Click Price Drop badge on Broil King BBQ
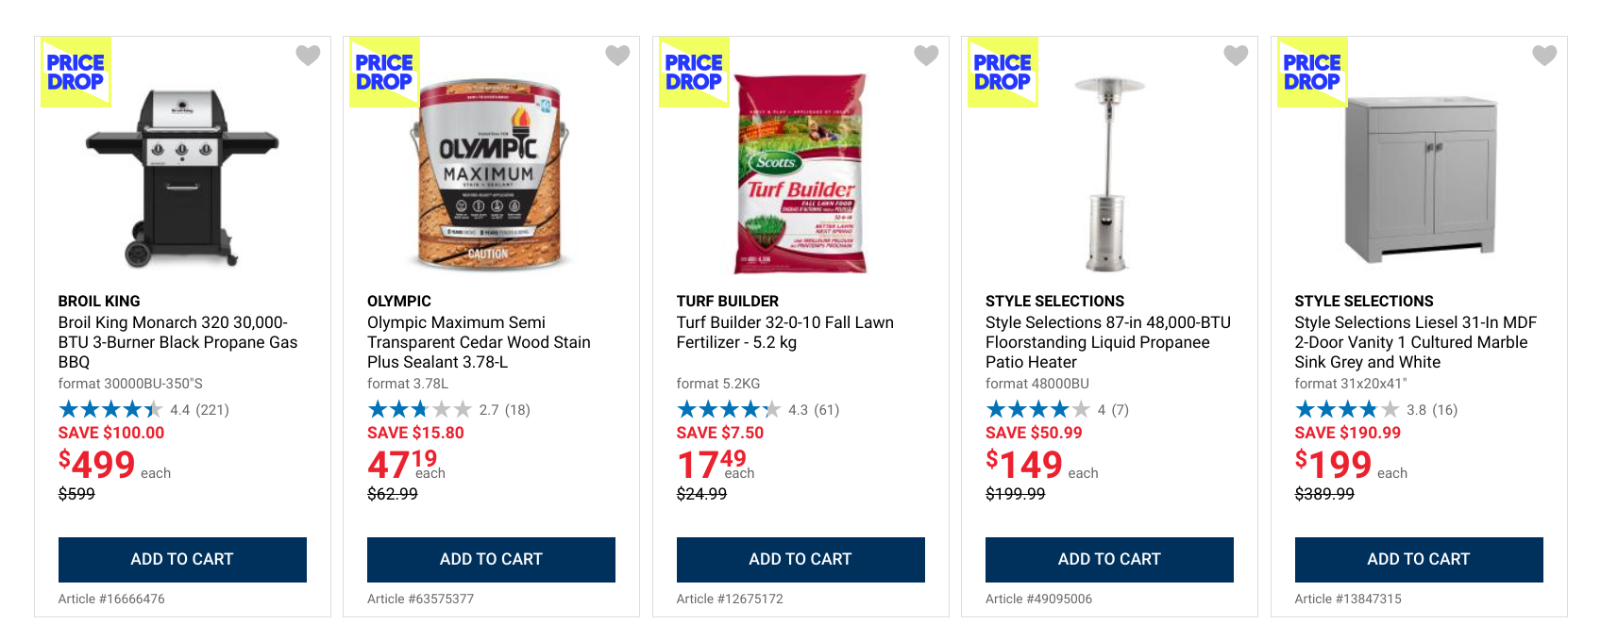Image resolution: width=1601 pixels, height=624 pixels. click(76, 72)
